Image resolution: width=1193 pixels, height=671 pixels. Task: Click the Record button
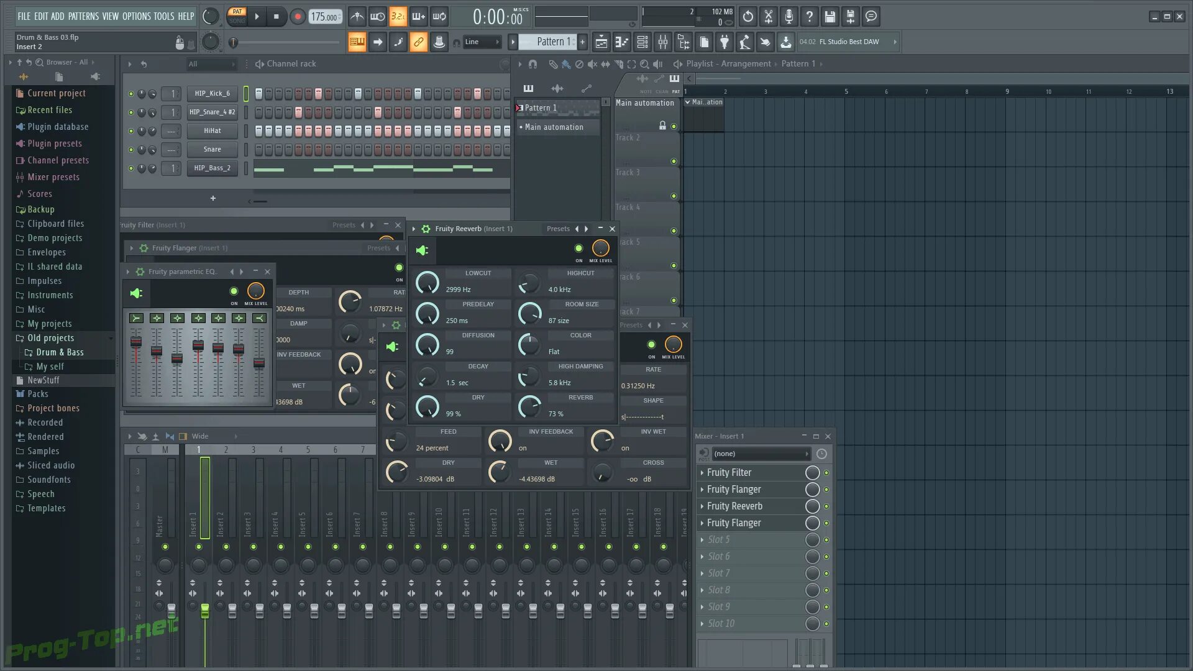pyautogui.click(x=298, y=17)
